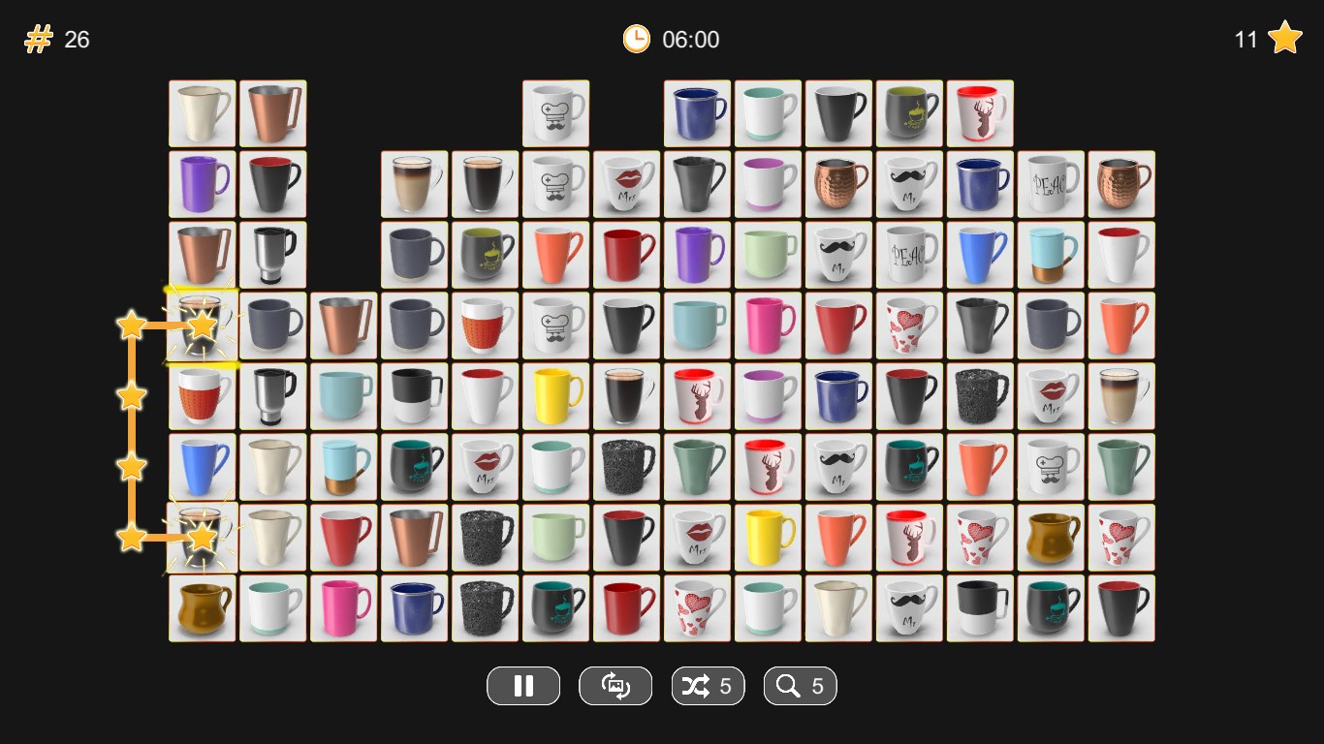Screen dimensions: 1324x744
Task: Shuffle the remaining mug tiles
Action: coord(708,686)
